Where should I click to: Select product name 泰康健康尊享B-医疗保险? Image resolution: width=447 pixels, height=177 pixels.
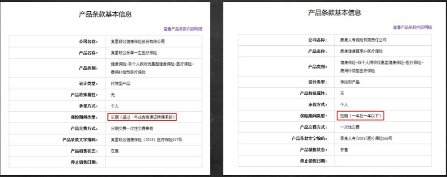click(361, 51)
